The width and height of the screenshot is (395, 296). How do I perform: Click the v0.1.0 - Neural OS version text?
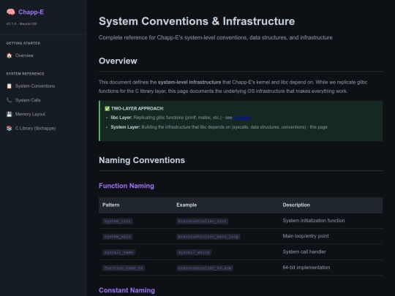(21, 23)
